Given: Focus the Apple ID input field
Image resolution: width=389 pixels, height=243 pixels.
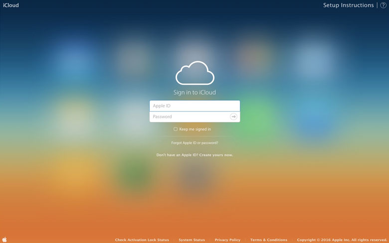Looking at the screenshot, I should 194,106.
